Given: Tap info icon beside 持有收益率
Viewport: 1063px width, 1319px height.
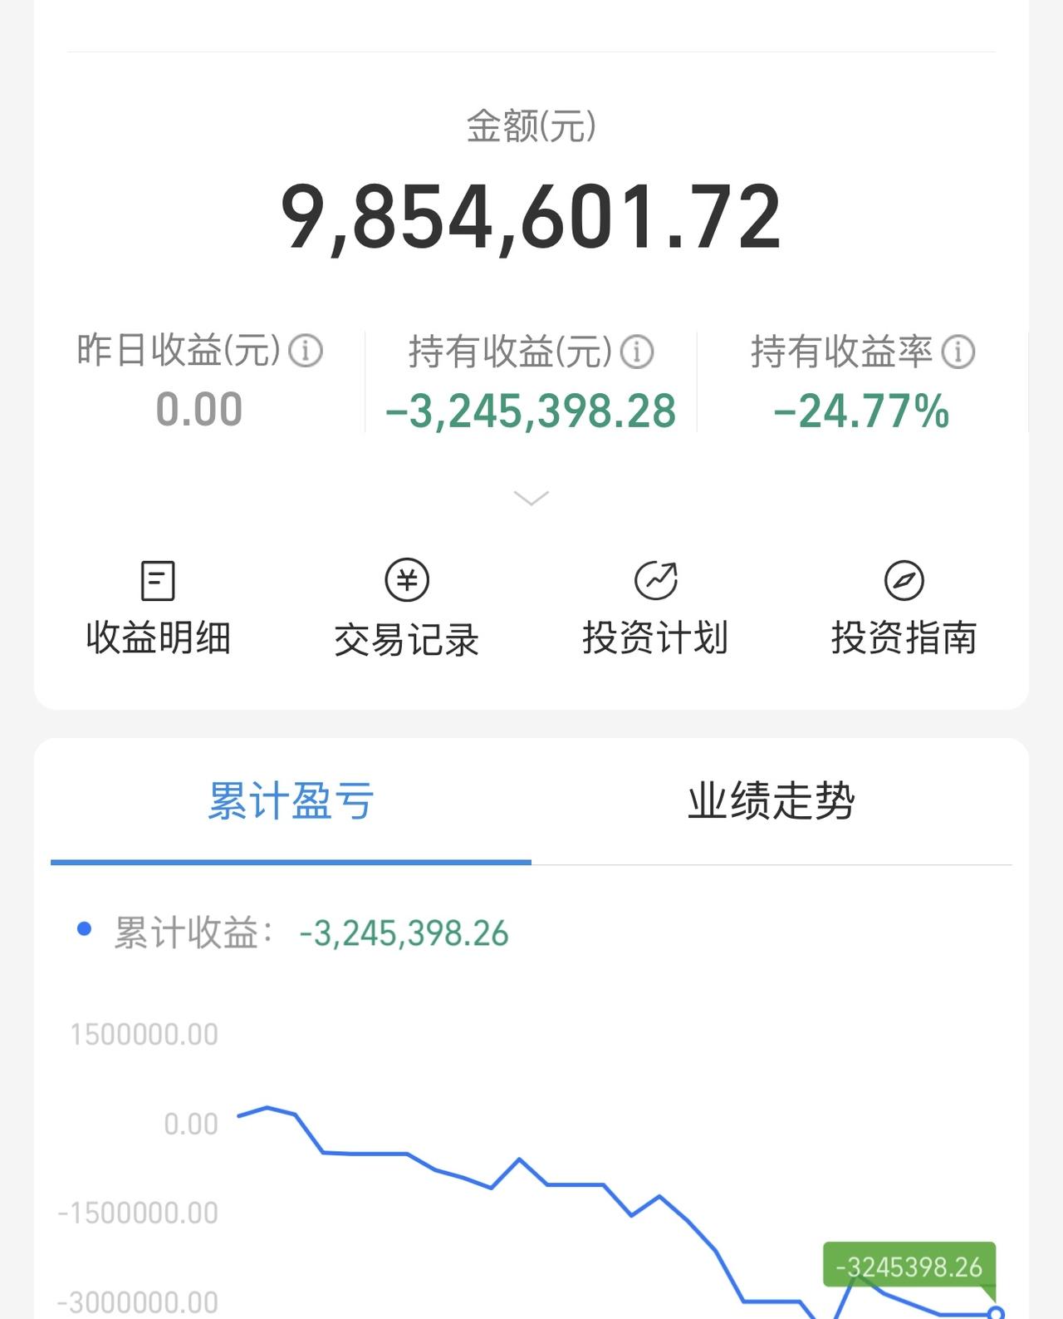Looking at the screenshot, I should point(958,352).
